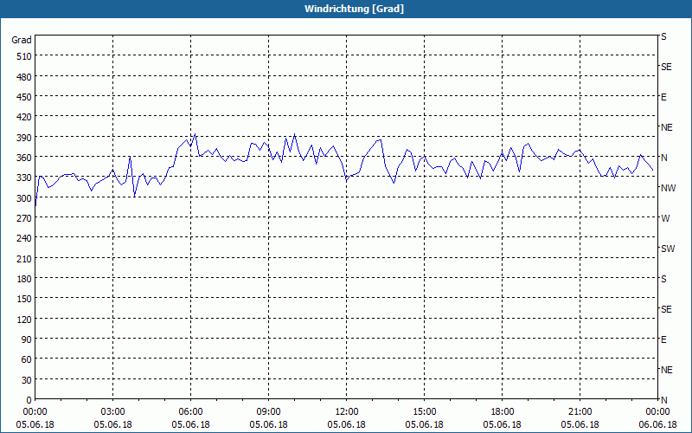This screenshot has height=433, width=692.
Task: Select the left axis value "450"
Action: pos(24,97)
